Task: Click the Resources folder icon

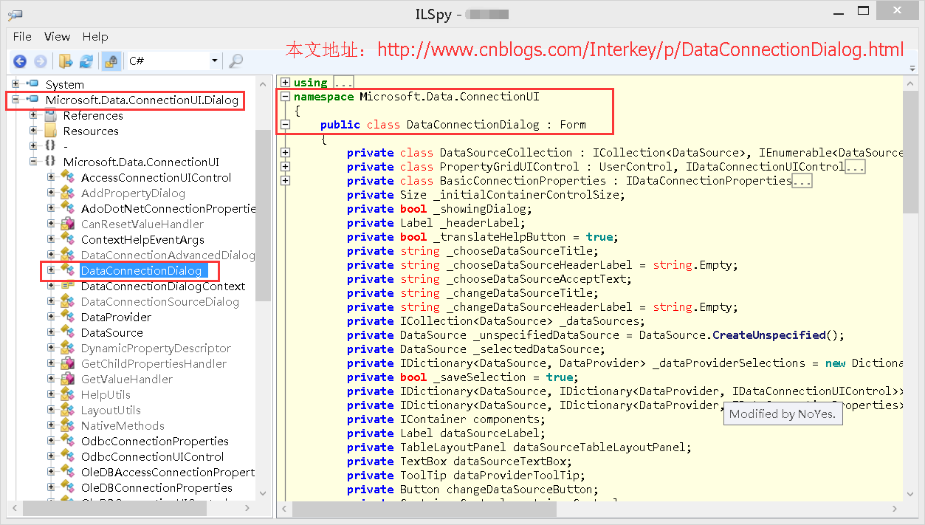Action: [x=51, y=131]
